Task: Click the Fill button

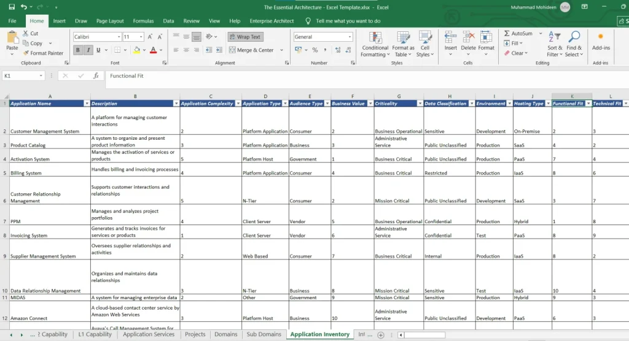Action: click(514, 43)
